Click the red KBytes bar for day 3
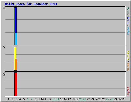The width and height of the screenshot is (131, 102). pyautogui.click(x=16, y=84)
